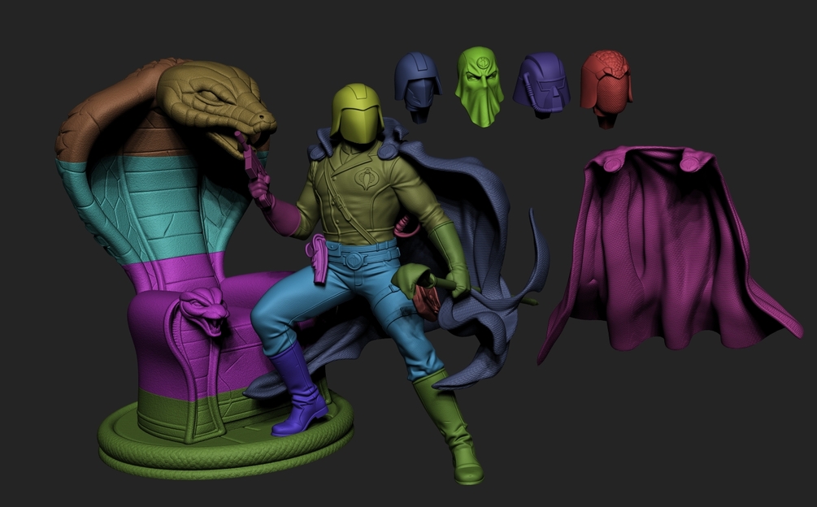817x507 pixels.
Task: Select the red textured helmet head variant
Action: tap(606, 88)
